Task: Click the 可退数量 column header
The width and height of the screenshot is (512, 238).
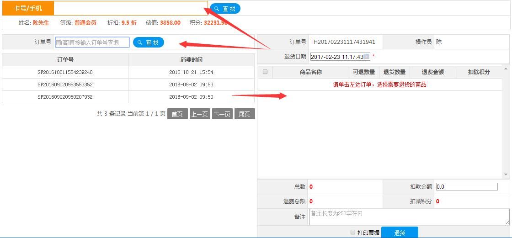Action: [364, 72]
